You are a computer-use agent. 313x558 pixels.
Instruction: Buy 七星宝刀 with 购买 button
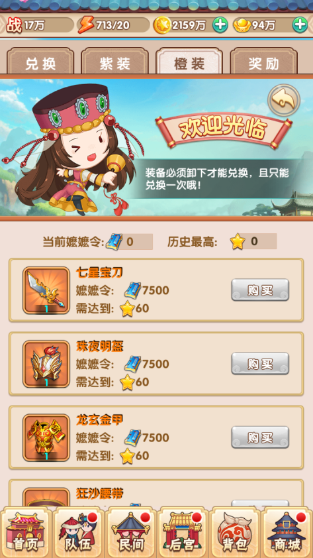[260, 290]
